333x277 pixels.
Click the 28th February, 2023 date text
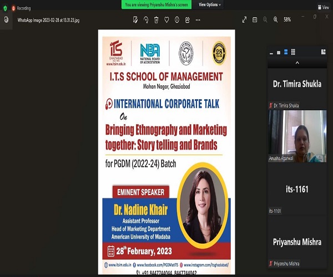coord(144,251)
